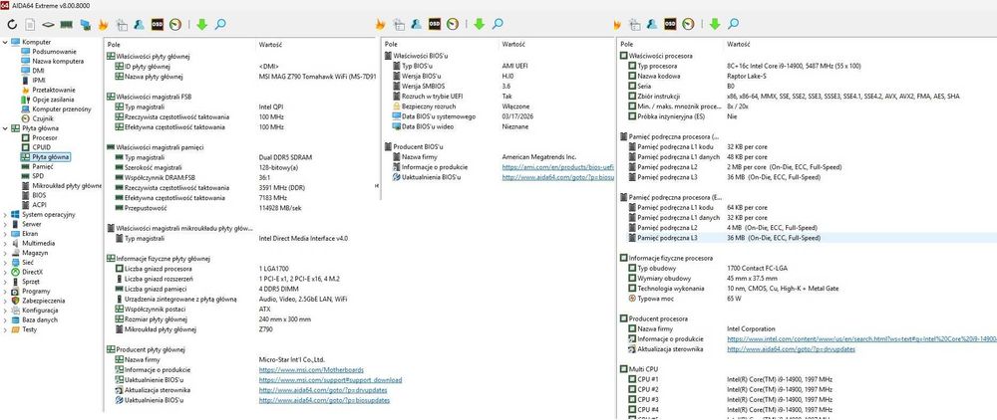The width and height of the screenshot is (997, 420).
Task: Expand the Magazyn node
Action: click(6, 253)
